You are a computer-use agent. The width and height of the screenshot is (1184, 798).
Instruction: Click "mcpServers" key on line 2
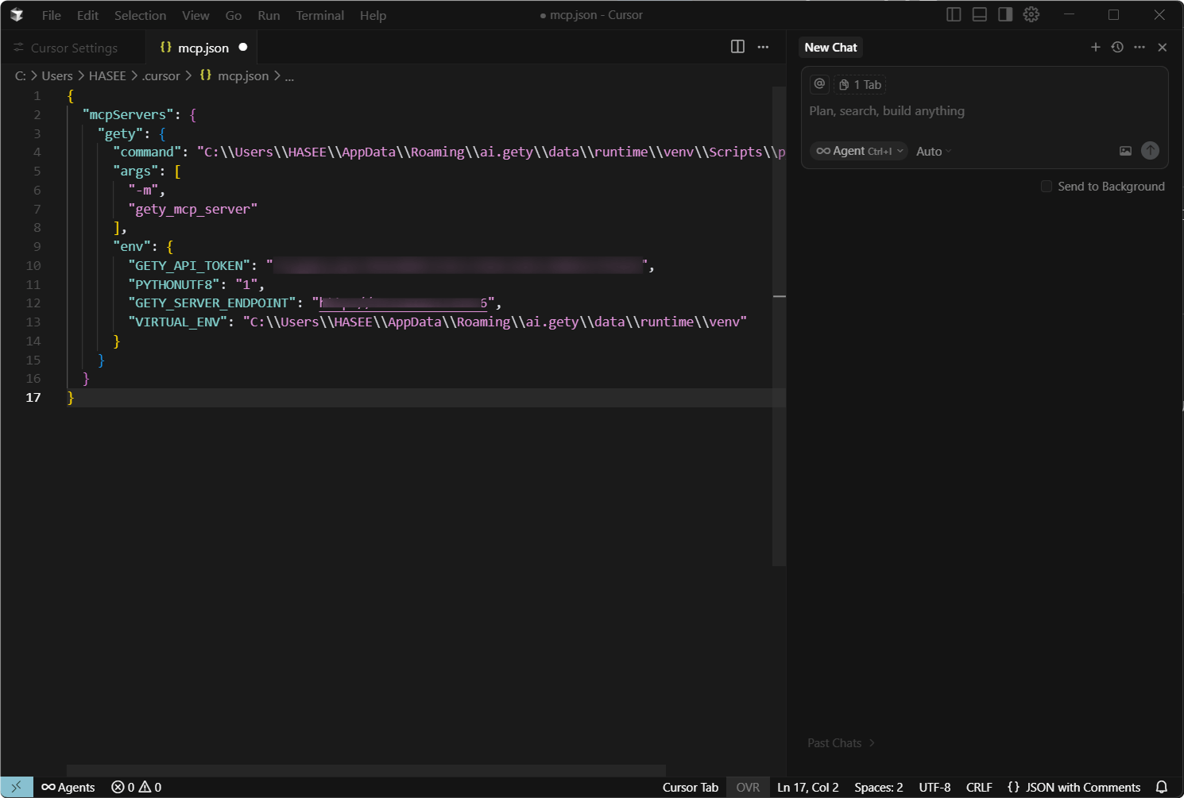click(128, 114)
